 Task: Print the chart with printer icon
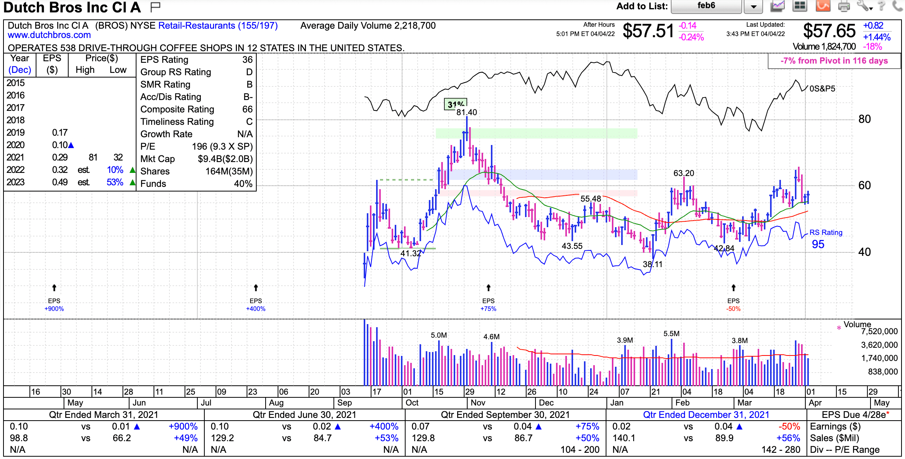pyautogui.click(x=844, y=6)
